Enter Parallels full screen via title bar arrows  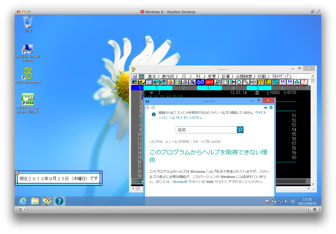click(x=318, y=12)
